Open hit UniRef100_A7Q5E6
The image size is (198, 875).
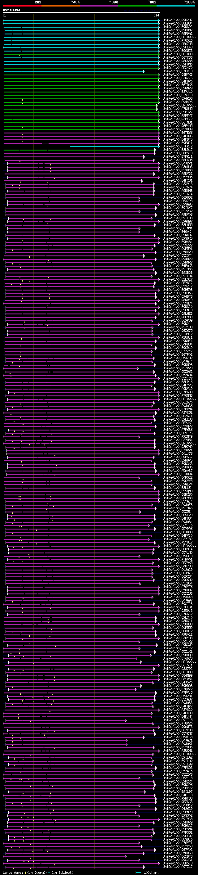tap(177, 40)
